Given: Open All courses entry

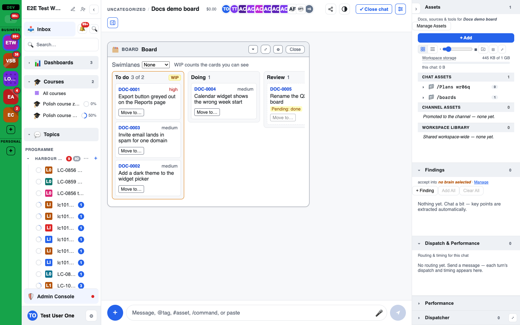Looking at the screenshot, I should 54,94.
